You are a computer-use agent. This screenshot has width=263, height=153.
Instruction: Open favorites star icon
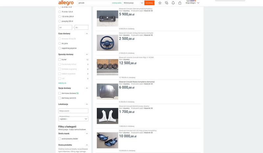[160, 3]
